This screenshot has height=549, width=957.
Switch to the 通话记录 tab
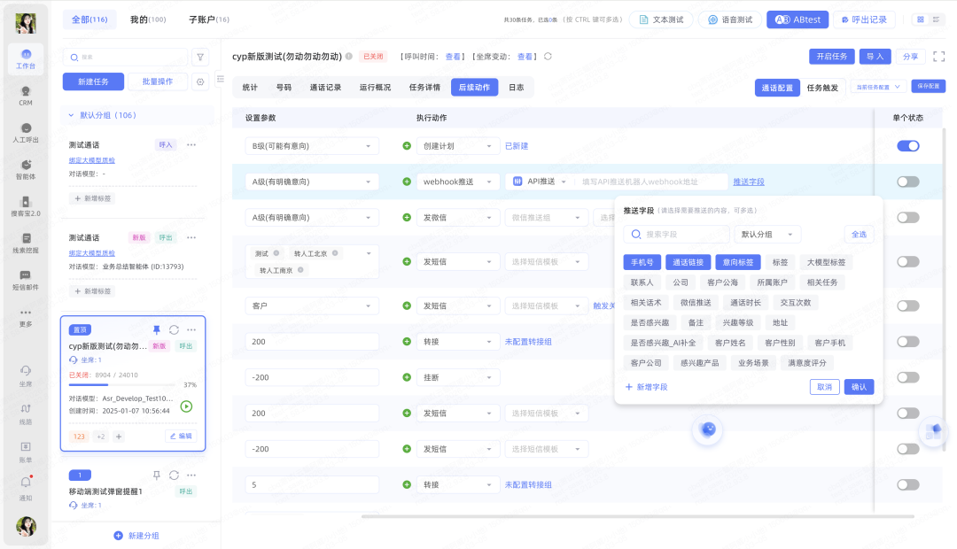(x=325, y=88)
